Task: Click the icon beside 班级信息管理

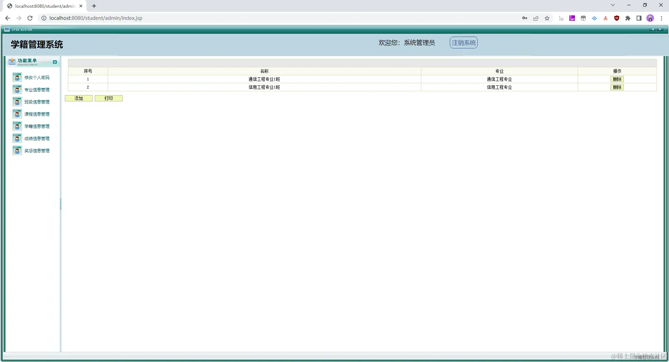Action: click(17, 102)
